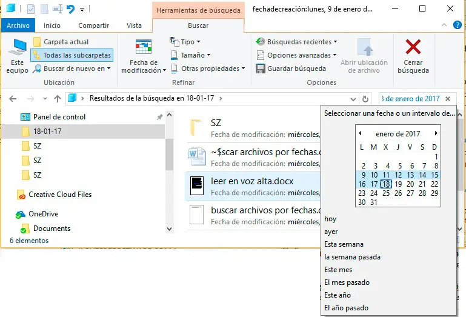Open the Archivo menu tab
This screenshot has width=466, height=317.
pos(18,25)
